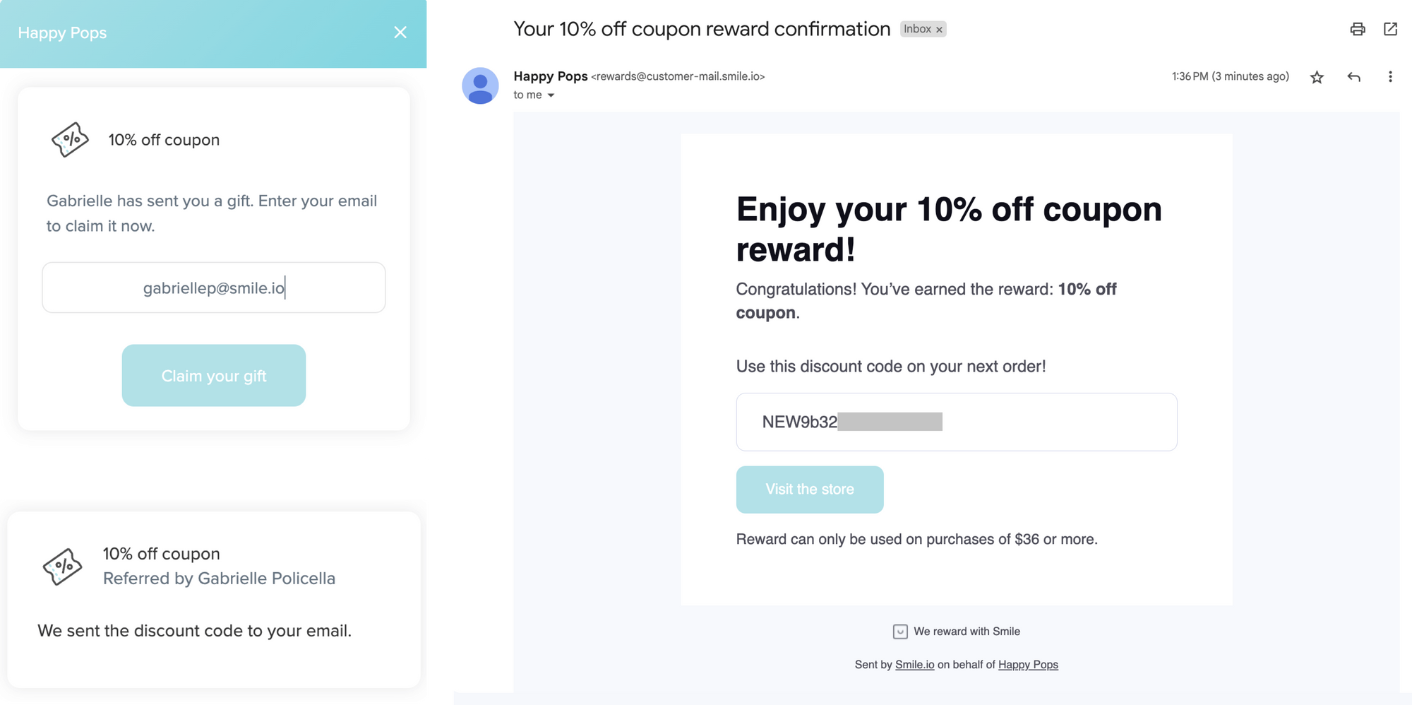
Task: Click the Print icon for this email
Action: point(1357,29)
